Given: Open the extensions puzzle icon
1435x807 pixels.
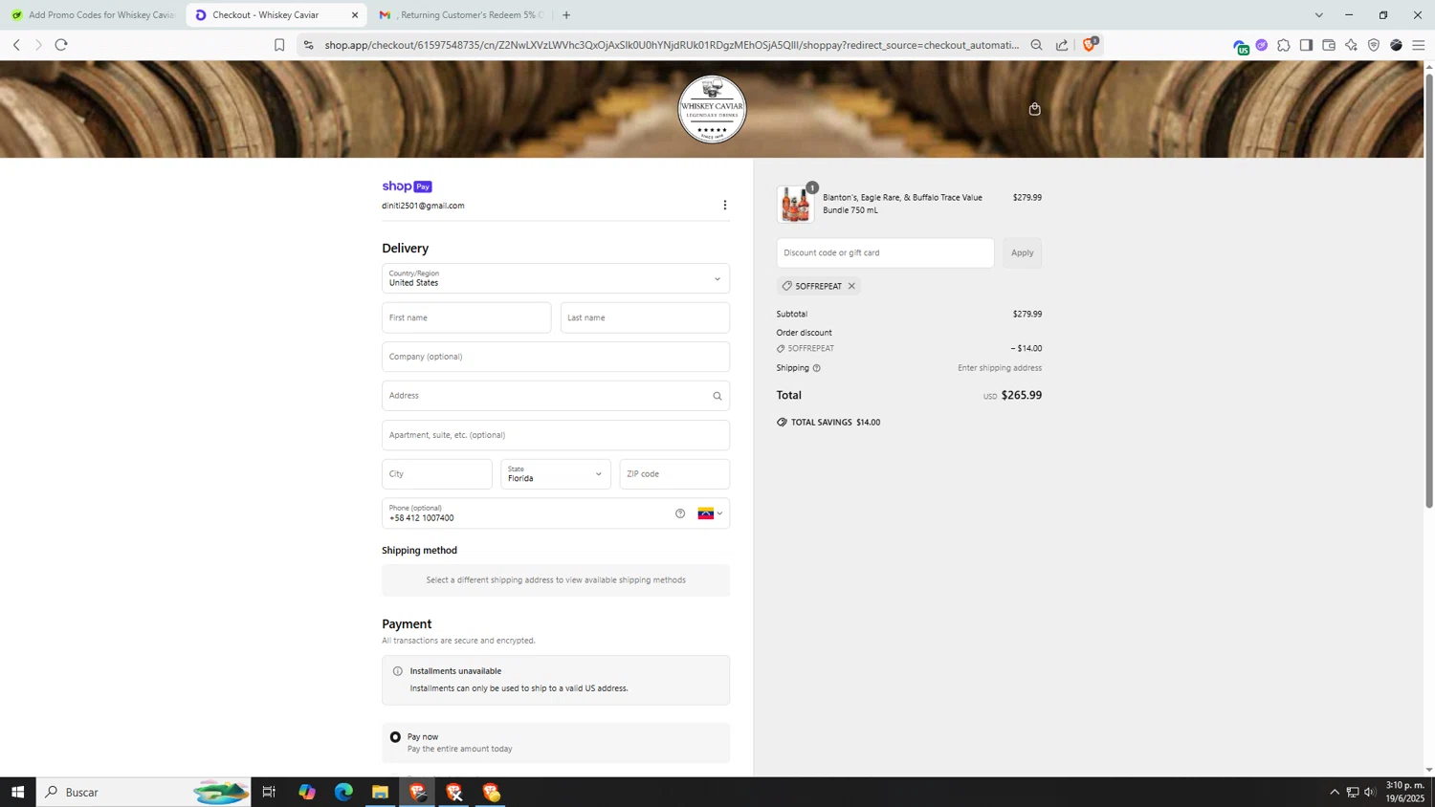Looking at the screenshot, I should (1284, 45).
